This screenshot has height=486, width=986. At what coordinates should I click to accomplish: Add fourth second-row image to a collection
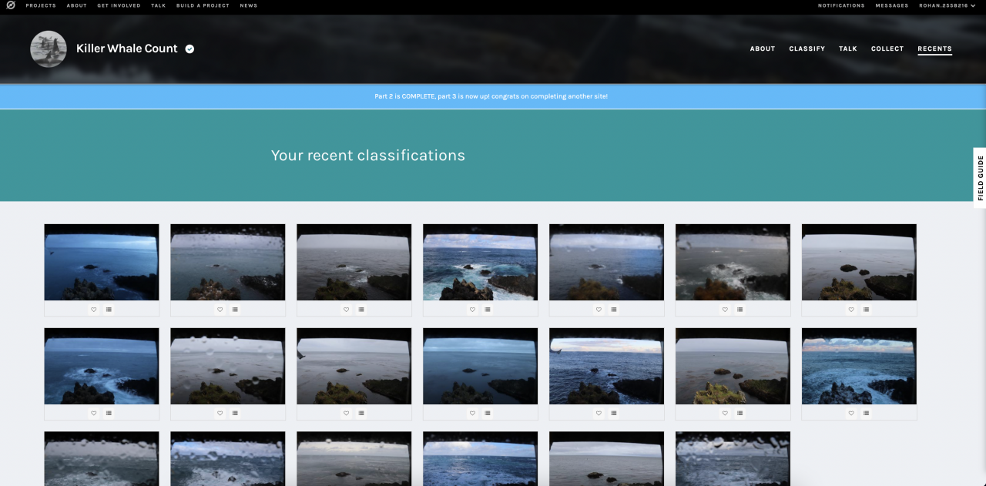(x=488, y=413)
